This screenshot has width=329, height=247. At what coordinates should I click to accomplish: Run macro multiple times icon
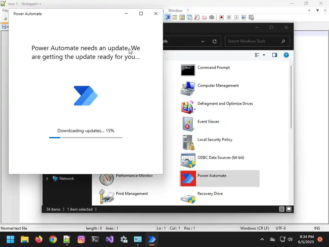pos(244,17)
